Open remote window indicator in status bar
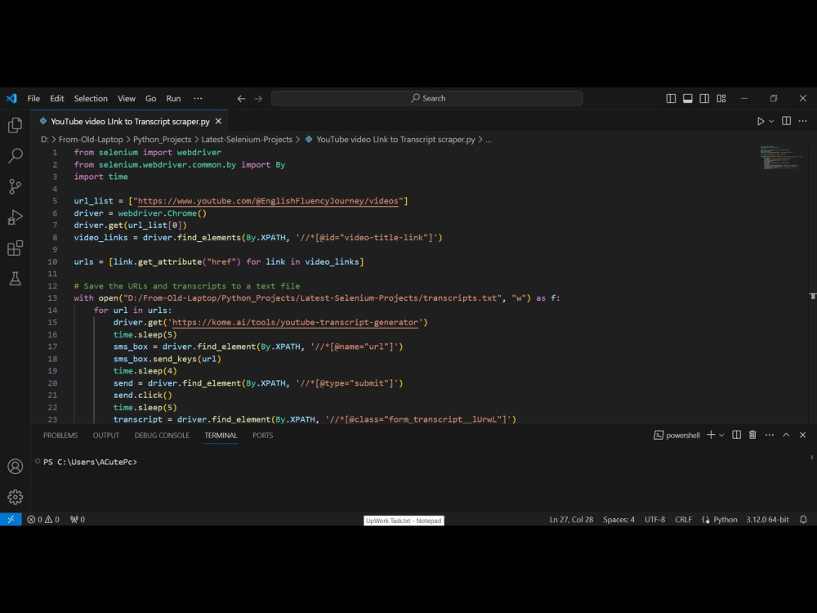817x613 pixels. tap(11, 519)
